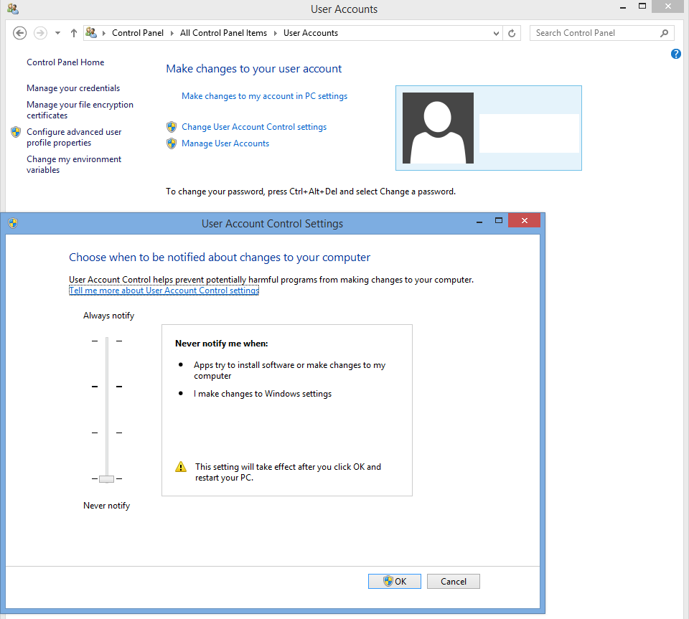Image resolution: width=689 pixels, height=619 pixels.
Task: Open Manage your credentials
Action: point(73,88)
